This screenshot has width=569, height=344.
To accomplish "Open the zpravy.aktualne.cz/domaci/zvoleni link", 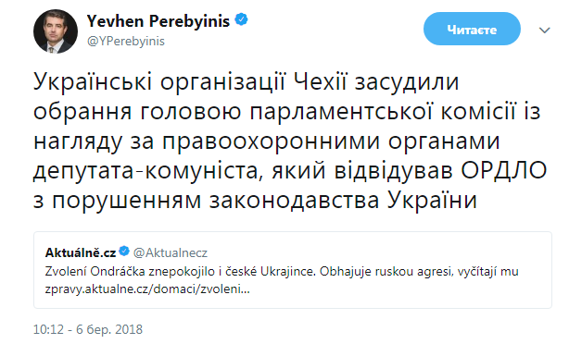I will click(147, 289).
